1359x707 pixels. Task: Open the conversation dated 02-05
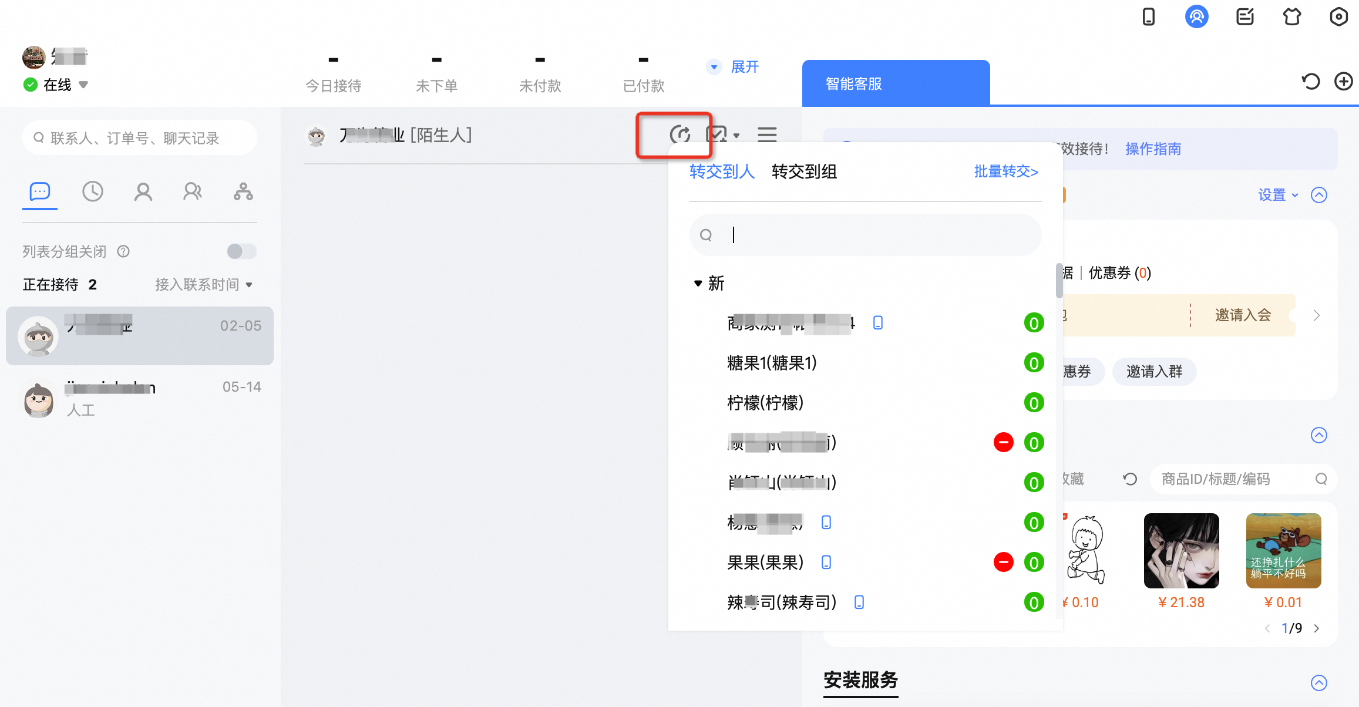[x=140, y=336]
